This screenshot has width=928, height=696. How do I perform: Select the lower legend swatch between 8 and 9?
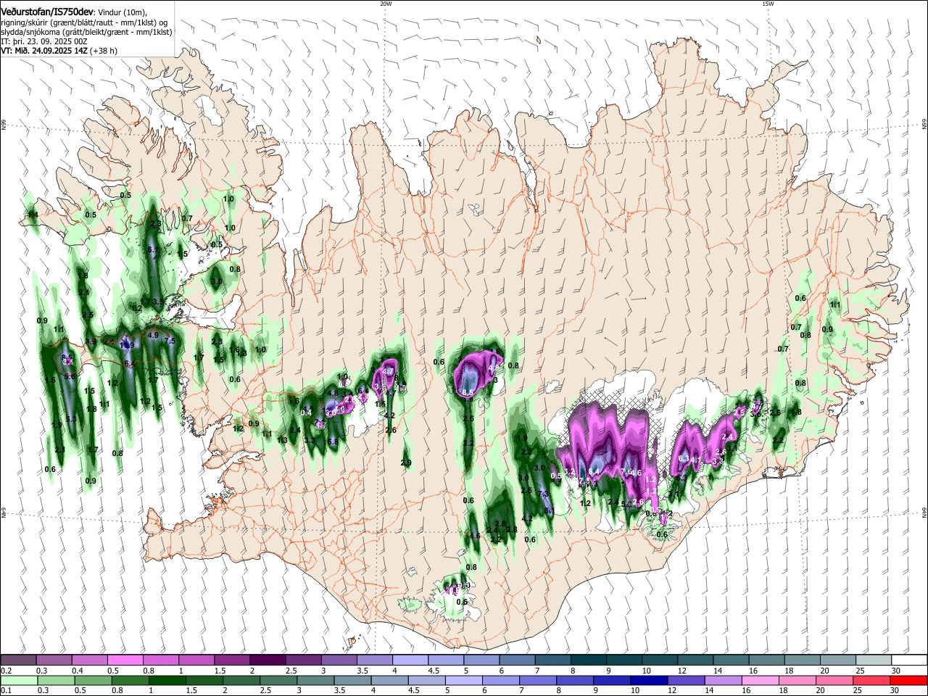(575, 681)
